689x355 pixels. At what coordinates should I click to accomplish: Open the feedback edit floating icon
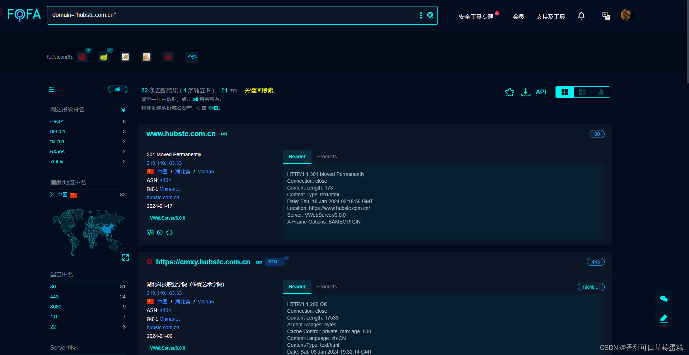[664, 318]
